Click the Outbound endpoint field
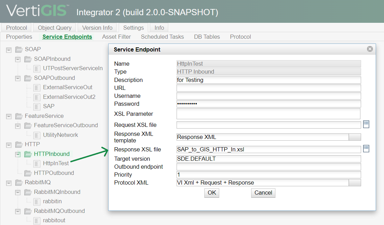The height and width of the screenshot is (225, 384). tap(268, 167)
